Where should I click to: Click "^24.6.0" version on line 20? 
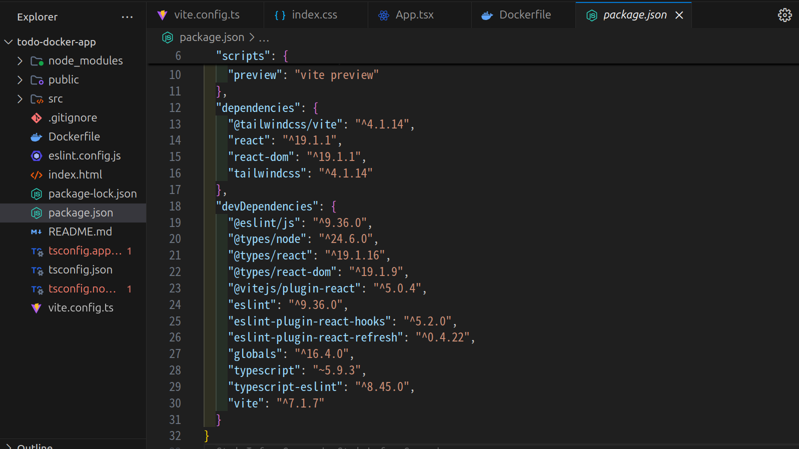(x=346, y=239)
